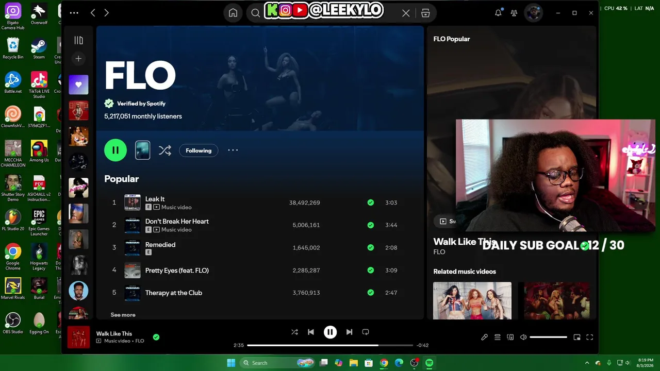Open Epic Games Launcher desktop icon
This screenshot has height=371, width=660.
point(39,223)
